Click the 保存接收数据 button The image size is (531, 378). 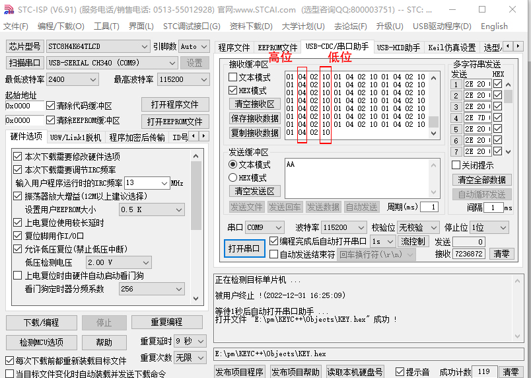point(255,118)
